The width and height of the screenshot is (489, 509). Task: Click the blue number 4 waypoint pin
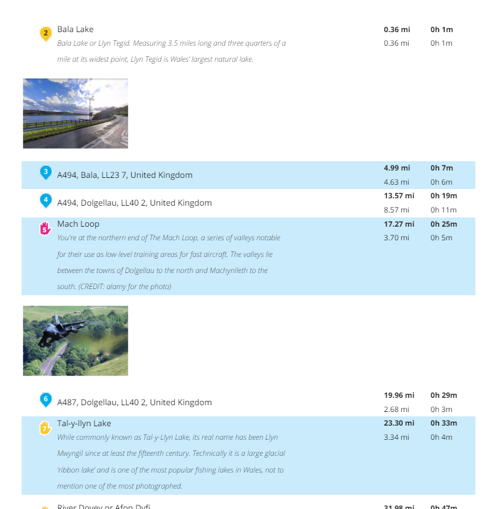point(46,200)
